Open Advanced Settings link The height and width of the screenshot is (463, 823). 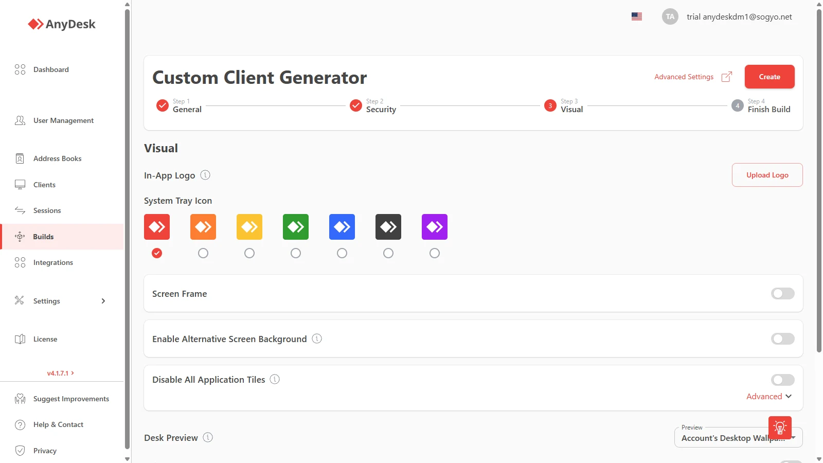click(x=684, y=77)
